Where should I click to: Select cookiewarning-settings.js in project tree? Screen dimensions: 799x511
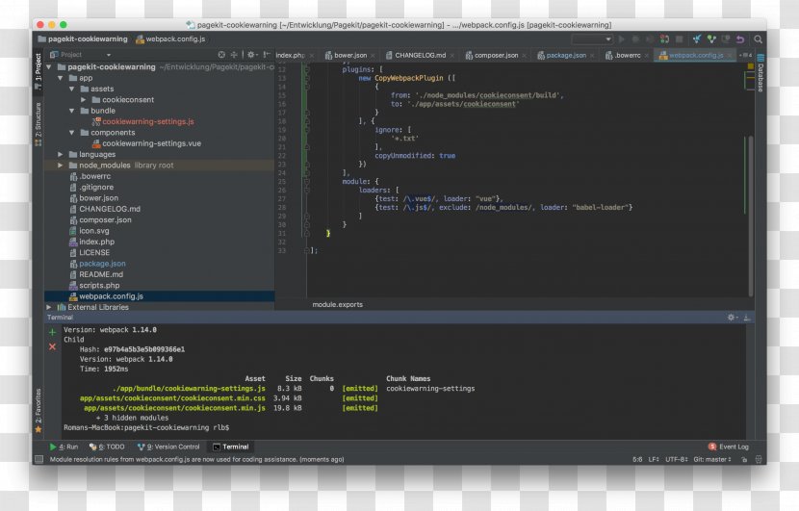[x=148, y=122]
